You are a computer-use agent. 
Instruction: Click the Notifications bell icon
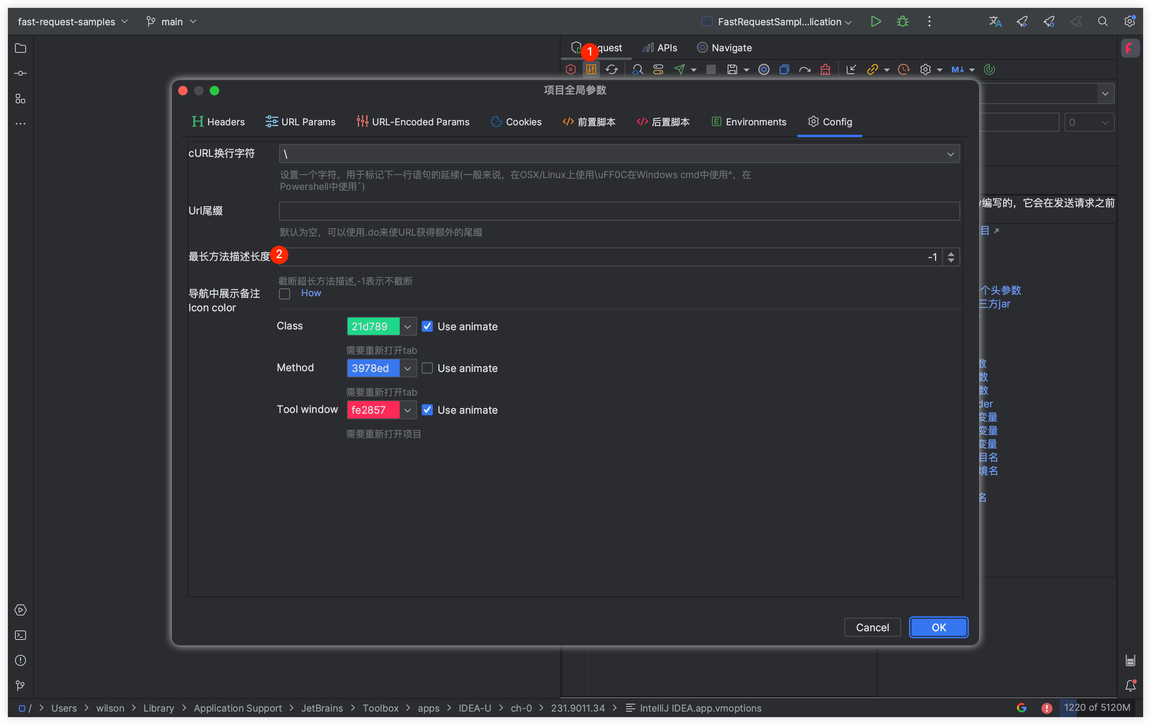click(x=1130, y=686)
